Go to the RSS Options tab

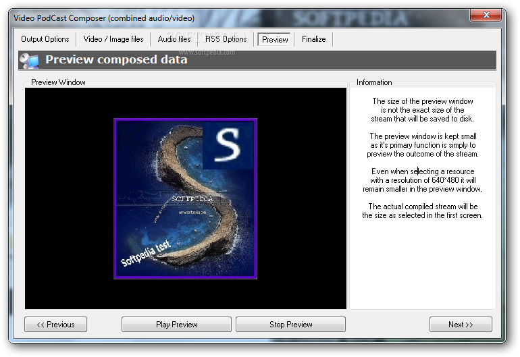pos(226,39)
